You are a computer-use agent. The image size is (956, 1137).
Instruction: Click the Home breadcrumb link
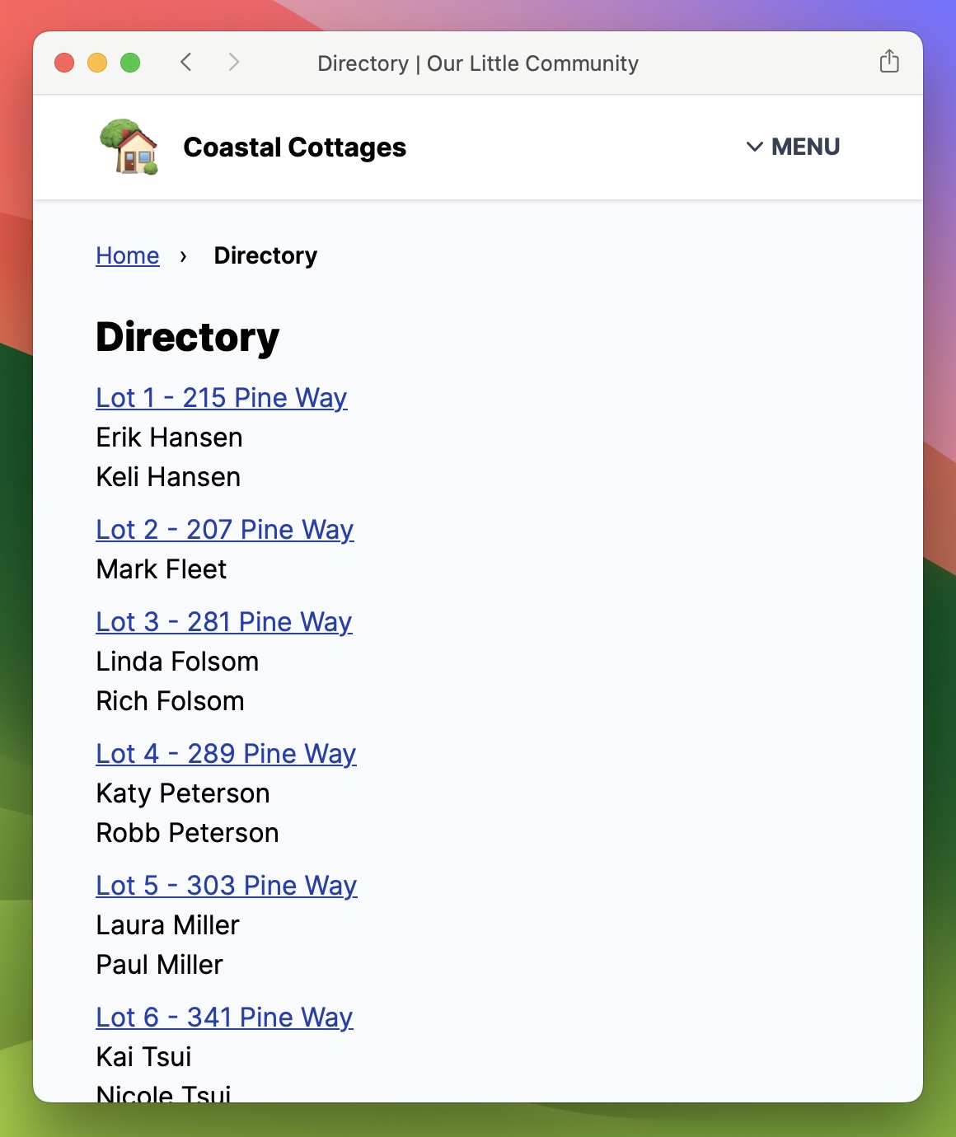(x=128, y=255)
